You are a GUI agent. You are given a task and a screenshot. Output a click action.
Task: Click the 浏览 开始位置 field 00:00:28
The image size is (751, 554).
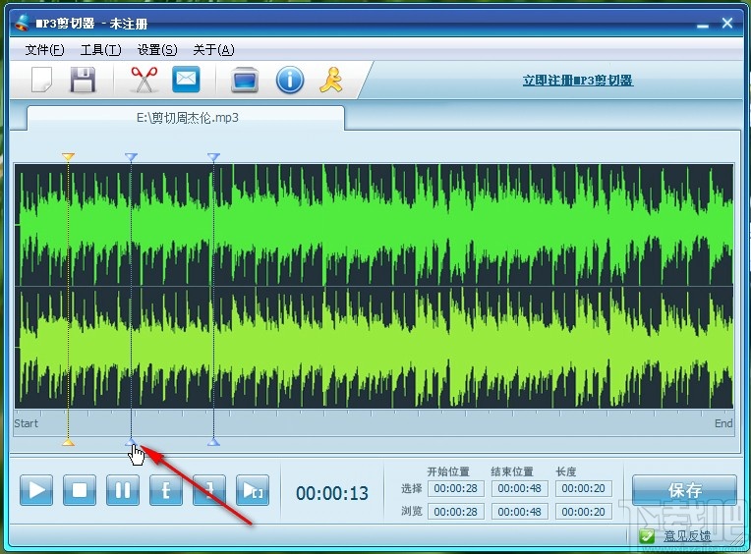[455, 512]
